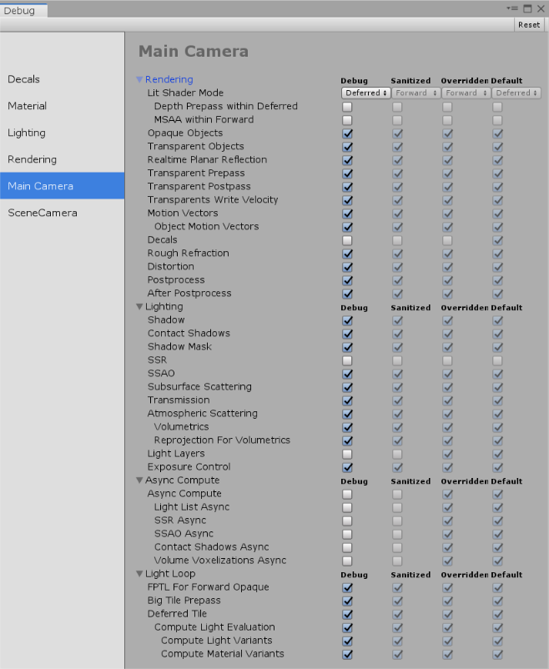The image size is (549, 669).
Task: Collapse the Async Compute section header
Action: 139,480
